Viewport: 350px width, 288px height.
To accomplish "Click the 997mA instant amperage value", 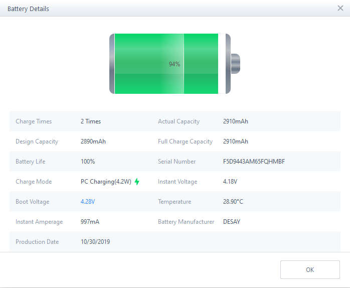I will pyautogui.click(x=90, y=222).
